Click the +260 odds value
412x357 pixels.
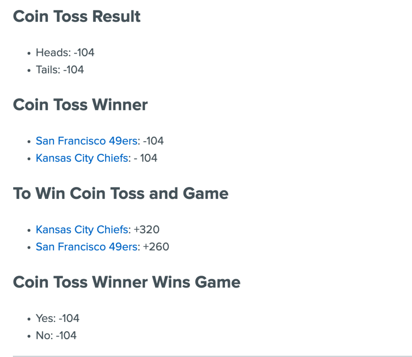[x=156, y=247]
